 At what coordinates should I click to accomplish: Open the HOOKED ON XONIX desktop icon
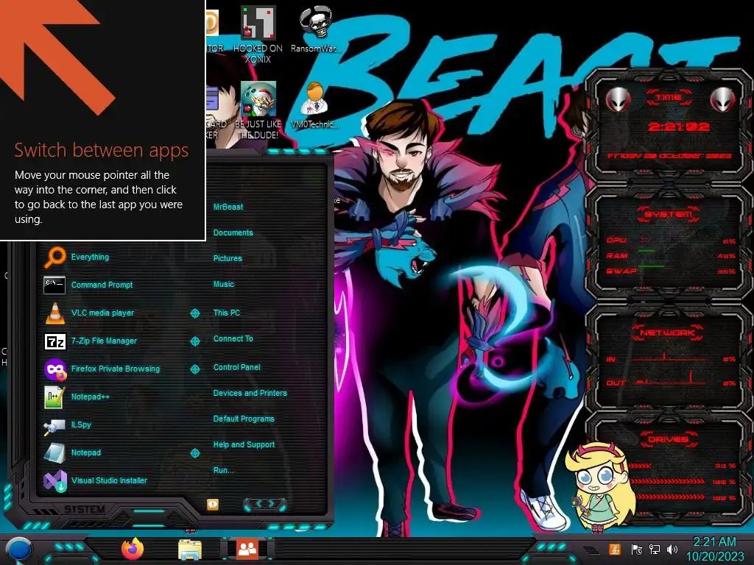pos(258,35)
